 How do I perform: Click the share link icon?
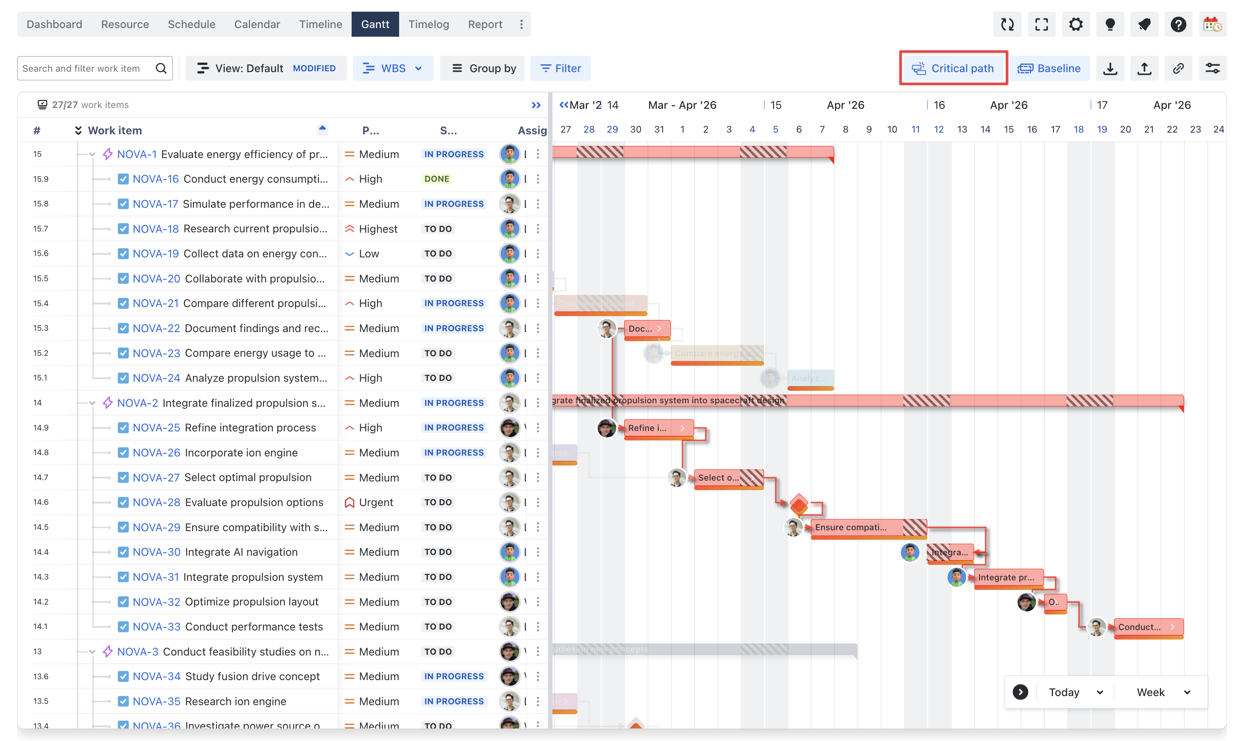(1179, 68)
